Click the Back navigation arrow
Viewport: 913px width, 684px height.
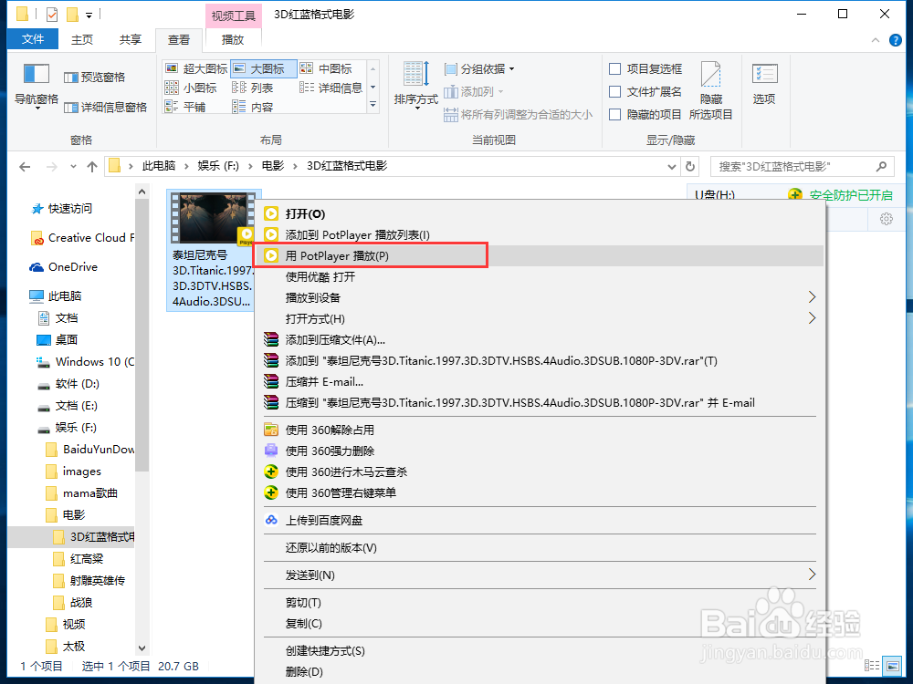(x=25, y=167)
